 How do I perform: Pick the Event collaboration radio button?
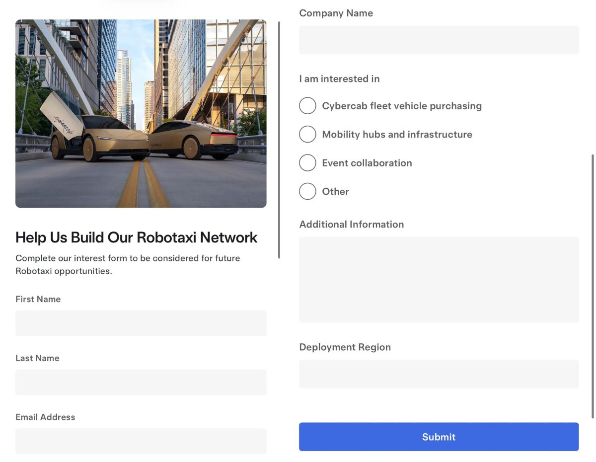(x=307, y=163)
